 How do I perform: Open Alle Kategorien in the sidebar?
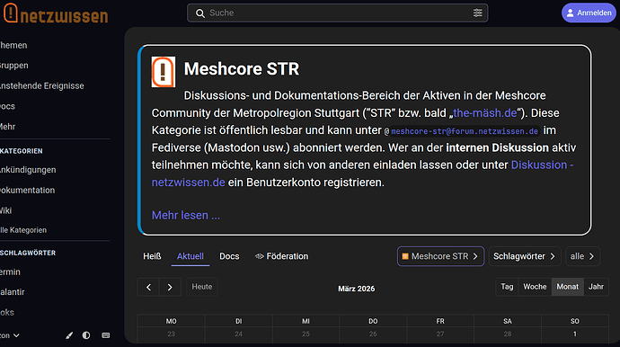pyautogui.click(x=23, y=230)
